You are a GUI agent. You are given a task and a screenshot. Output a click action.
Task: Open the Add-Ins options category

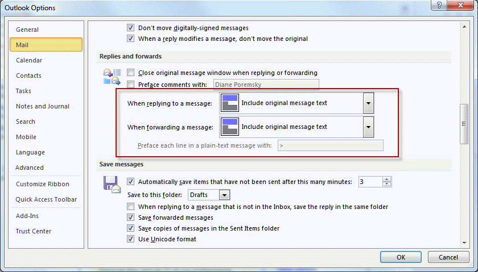click(46, 216)
